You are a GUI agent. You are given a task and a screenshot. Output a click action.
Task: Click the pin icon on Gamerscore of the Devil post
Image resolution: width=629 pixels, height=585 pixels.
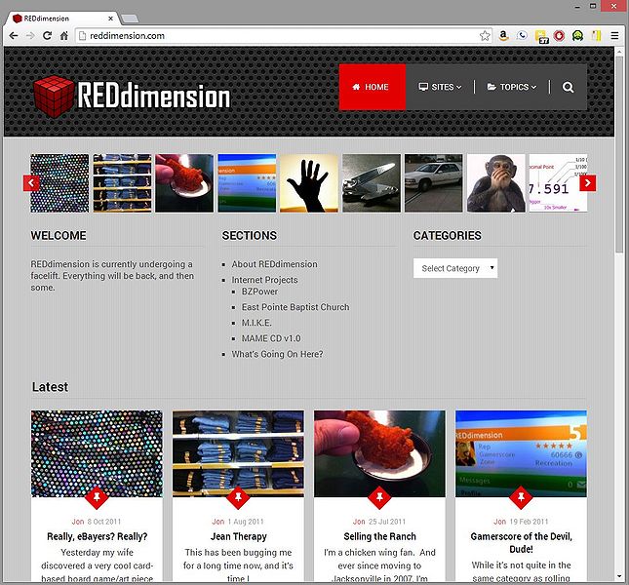[521, 497]
